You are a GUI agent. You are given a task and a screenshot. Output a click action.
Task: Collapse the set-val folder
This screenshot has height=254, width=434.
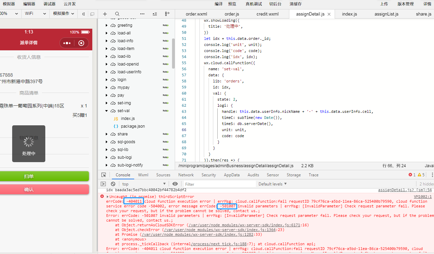point(106,111)
